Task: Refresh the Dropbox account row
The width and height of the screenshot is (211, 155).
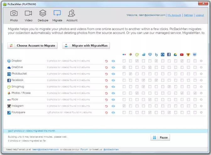Action: point(106,61)
